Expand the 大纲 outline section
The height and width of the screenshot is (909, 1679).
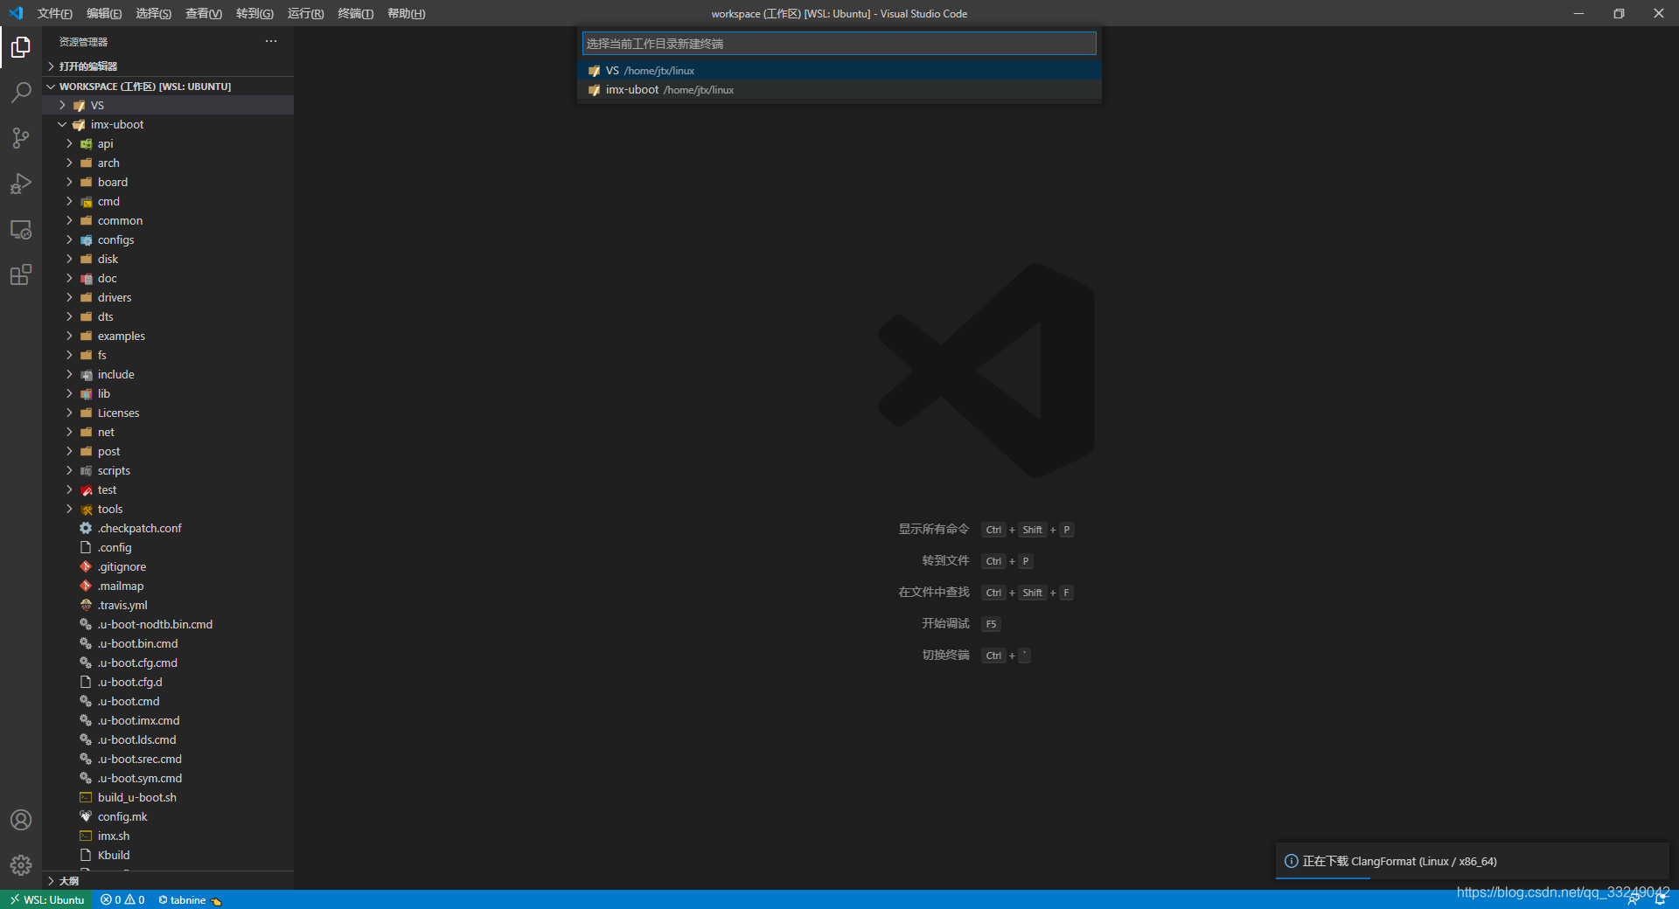coord(168,881)
